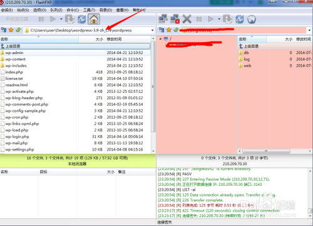The width and height of the screenshot is (313, 226).
Task: Collapse the remote root '/' tree node
Action: coord(160,39)
